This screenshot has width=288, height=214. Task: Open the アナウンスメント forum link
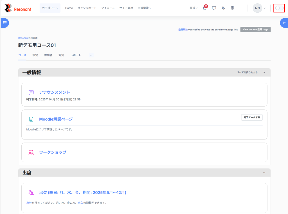click(55, 92)
